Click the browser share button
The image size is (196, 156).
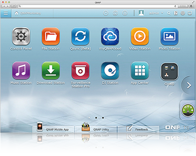pos(13,6)
